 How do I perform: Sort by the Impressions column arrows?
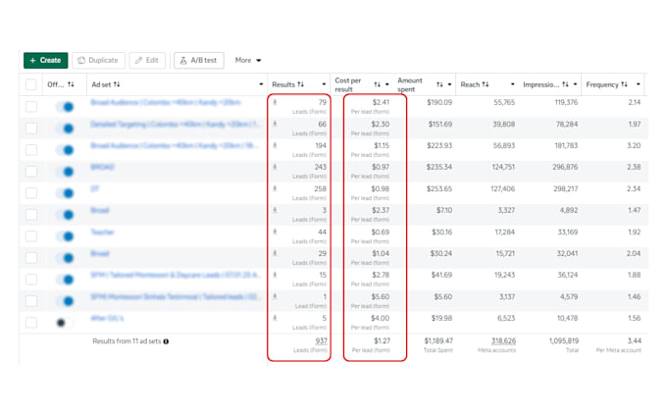pos(565,84)
